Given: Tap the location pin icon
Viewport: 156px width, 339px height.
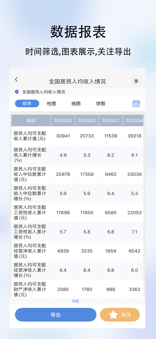Looking at the screenshot, I should pyautogui.click(x=17, y=92).
